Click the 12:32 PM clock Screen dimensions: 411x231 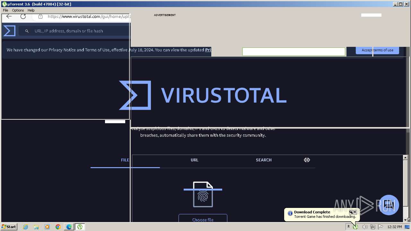point(395,227)
